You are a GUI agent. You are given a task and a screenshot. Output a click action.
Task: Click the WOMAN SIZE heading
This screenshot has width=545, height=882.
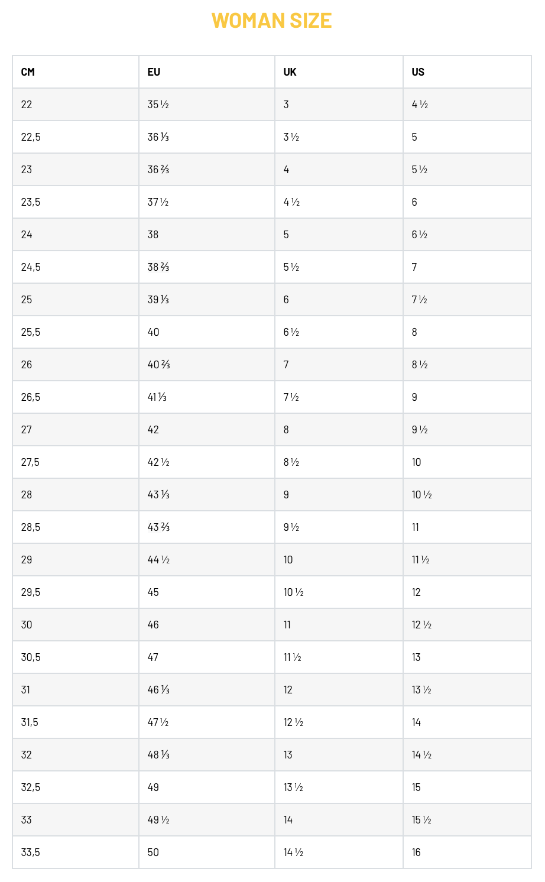coord(271,21)
